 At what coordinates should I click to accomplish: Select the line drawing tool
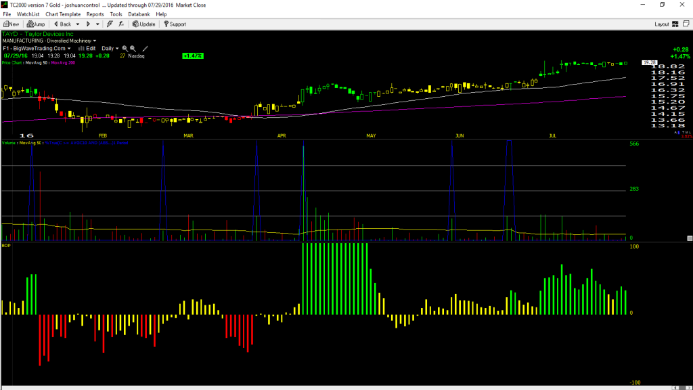145,49
